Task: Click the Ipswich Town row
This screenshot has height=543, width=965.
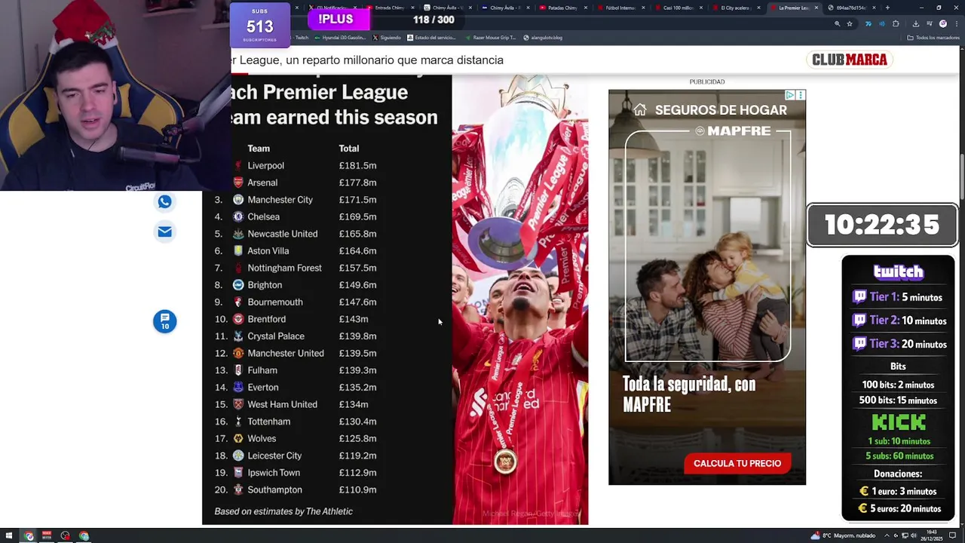Action: coord(296,473)
